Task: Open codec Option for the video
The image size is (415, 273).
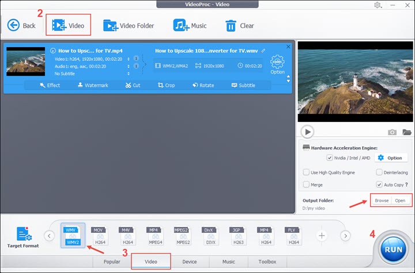Action: 277,64
